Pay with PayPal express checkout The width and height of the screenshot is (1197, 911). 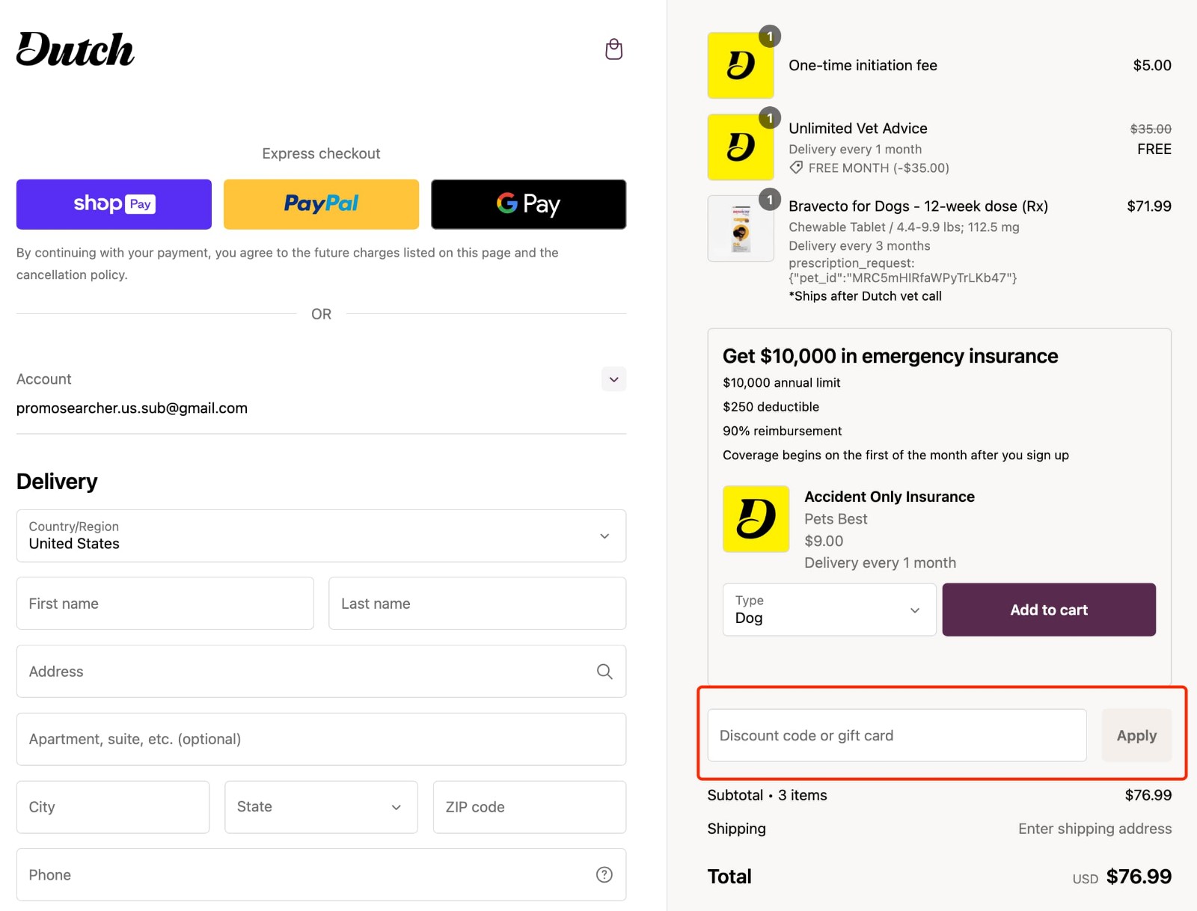321,203
